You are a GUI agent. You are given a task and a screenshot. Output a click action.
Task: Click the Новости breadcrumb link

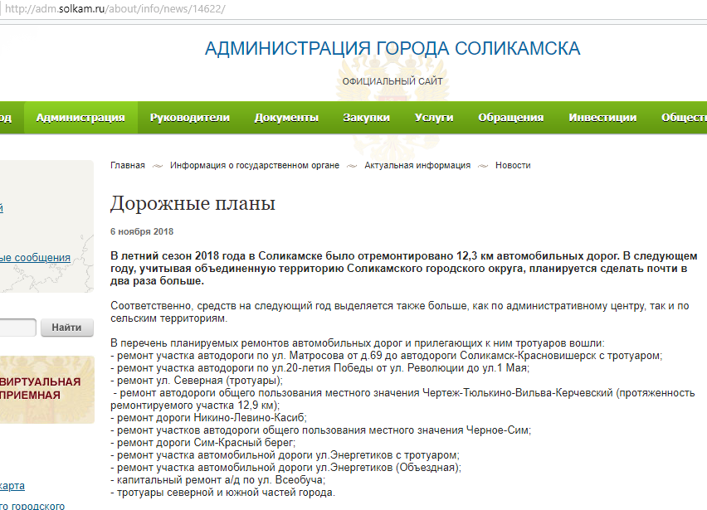tap(513, 166)
